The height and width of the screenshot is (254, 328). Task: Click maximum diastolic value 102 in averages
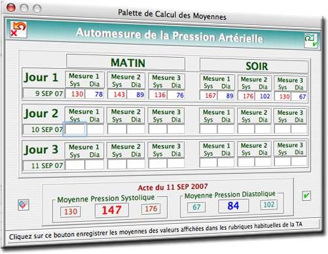tap(268, 205)
